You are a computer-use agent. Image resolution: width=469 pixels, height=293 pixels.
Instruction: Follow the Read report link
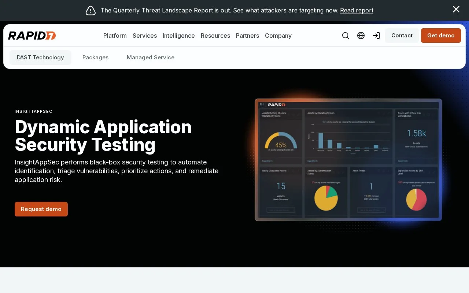[357, 10]
